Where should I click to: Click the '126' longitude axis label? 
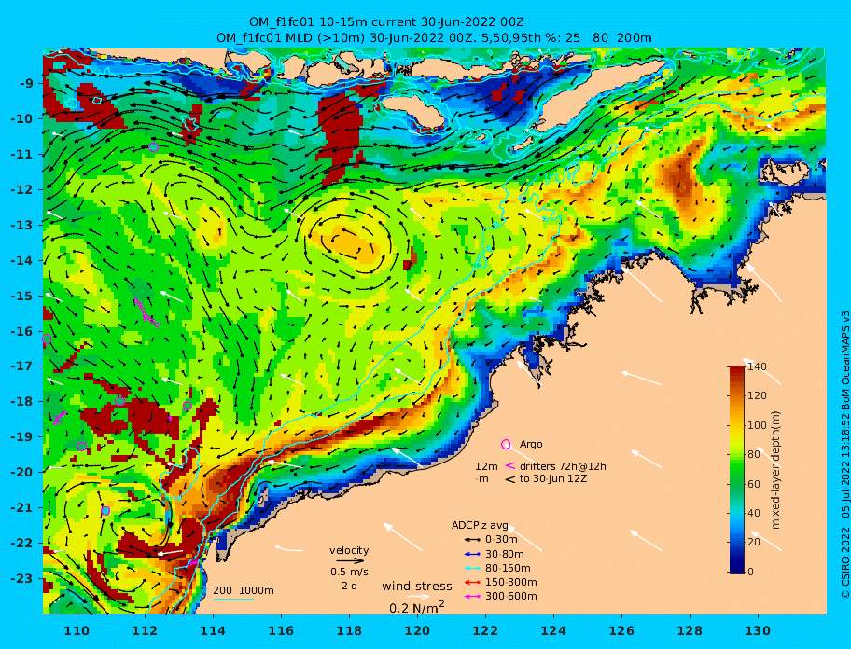coord(622,631)
